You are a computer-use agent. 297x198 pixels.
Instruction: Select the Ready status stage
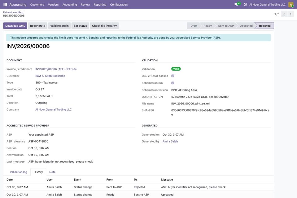pos(207,26)
